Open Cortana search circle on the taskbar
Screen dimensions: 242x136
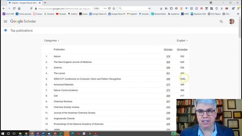coord(8,133)
